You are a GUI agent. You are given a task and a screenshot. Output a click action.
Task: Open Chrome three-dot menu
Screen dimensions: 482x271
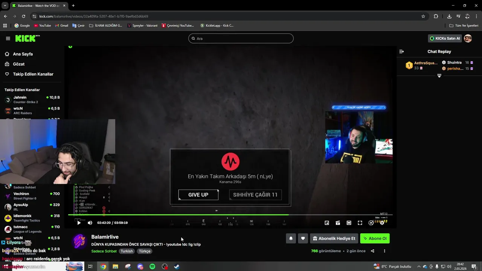pyautogui.click(x=476, y=16)
